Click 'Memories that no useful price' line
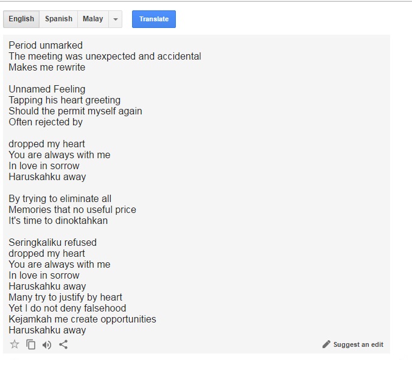 point(72,209)
